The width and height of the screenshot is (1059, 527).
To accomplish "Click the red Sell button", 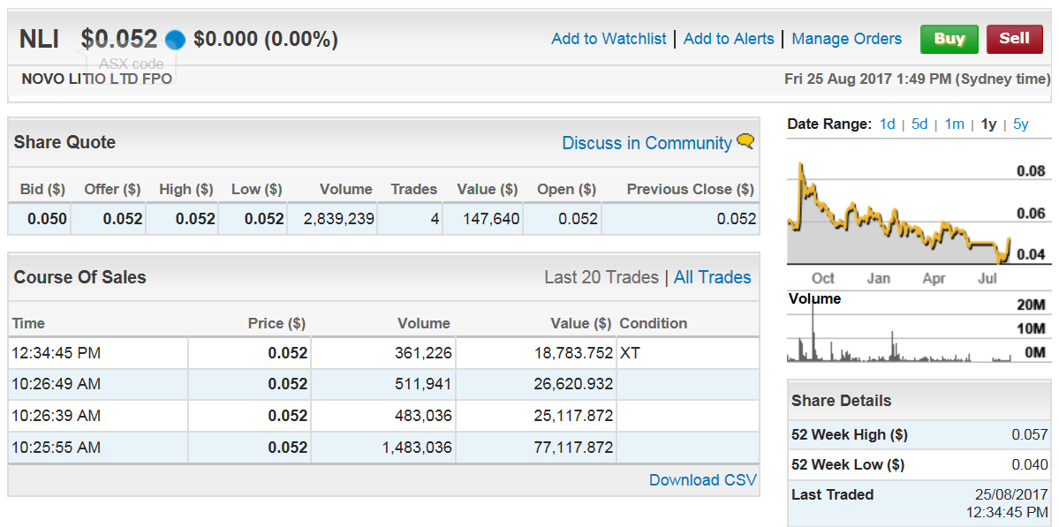I will click(x=1014, y=39).
